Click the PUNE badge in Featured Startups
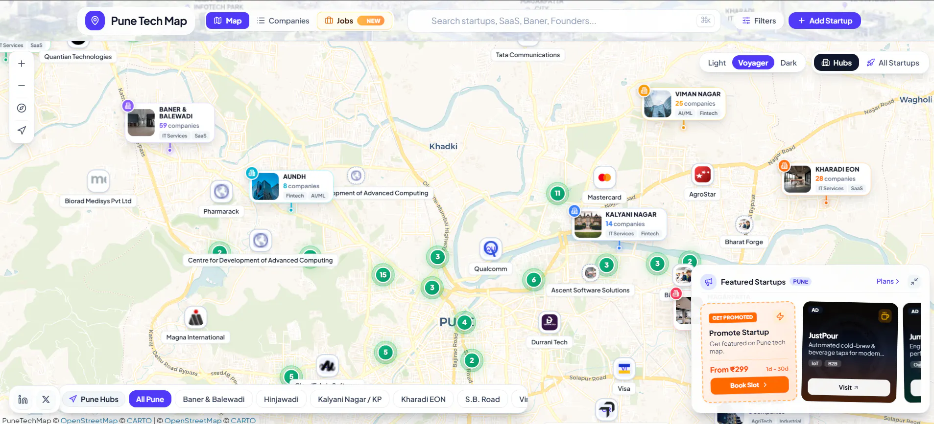Screen dimensions: 934x424 [x=801, y=282]
